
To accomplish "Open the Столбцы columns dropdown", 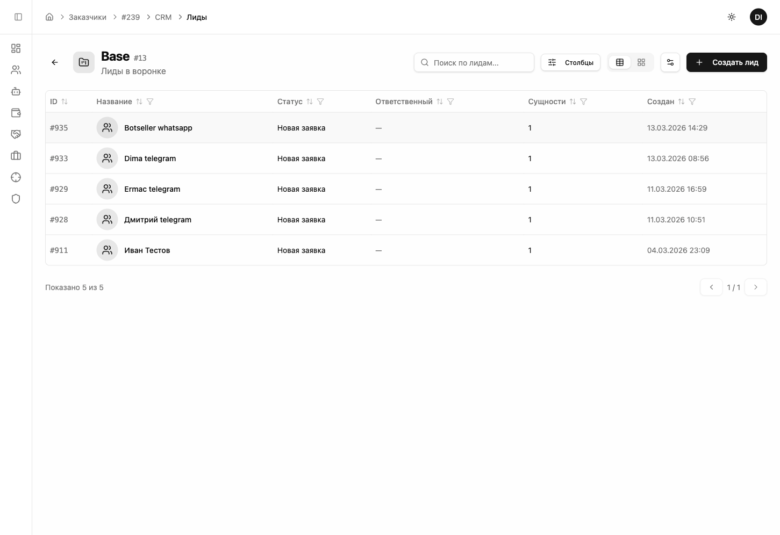I will coord(570,62).
